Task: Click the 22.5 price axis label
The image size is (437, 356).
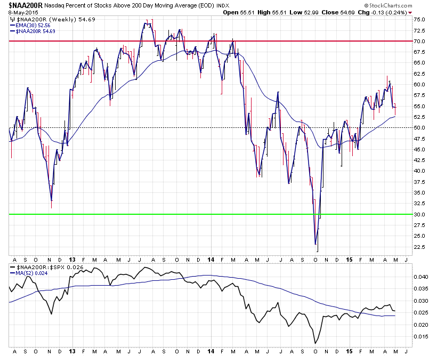Action: pyautogui.click(x=419, y=247)
